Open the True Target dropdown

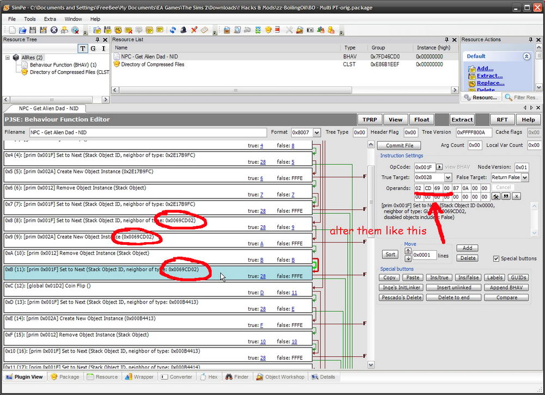pos(448,177)
